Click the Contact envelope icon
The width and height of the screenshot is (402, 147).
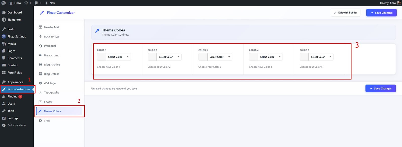[x=4, y=65]
